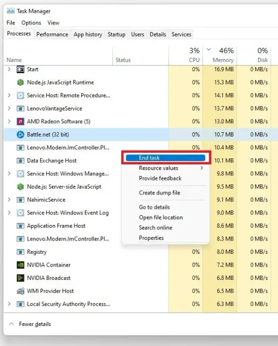
Task: Click the Node.js: Server-side JavaScript icon
Action: (21, 187)
